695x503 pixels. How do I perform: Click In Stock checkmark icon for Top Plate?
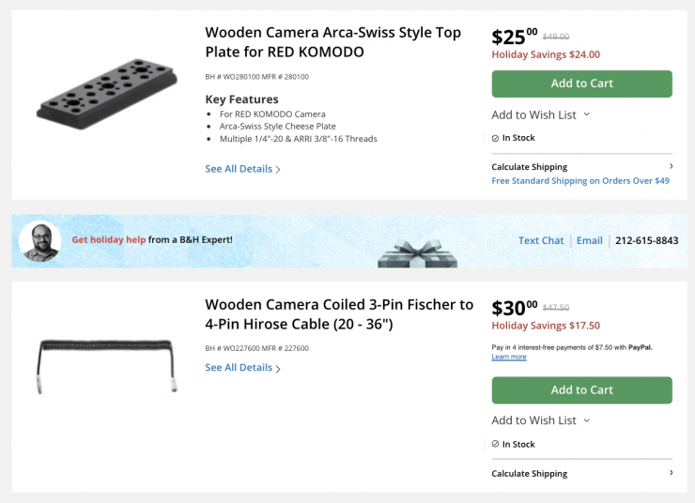pyautogui.click(x=496, y=138)
